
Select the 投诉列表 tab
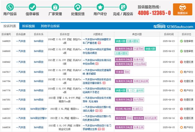pos(10,26)
